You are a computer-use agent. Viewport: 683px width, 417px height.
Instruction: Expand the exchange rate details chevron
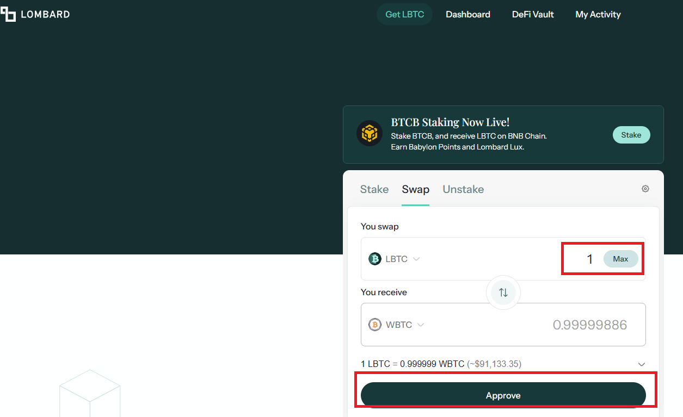pyautogui.click(x=642, y=364)
